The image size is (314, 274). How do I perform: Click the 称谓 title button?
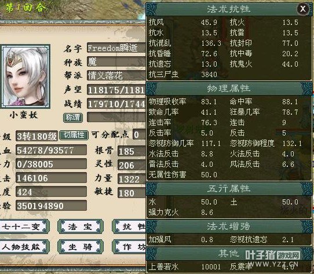(x=73, y=118)
